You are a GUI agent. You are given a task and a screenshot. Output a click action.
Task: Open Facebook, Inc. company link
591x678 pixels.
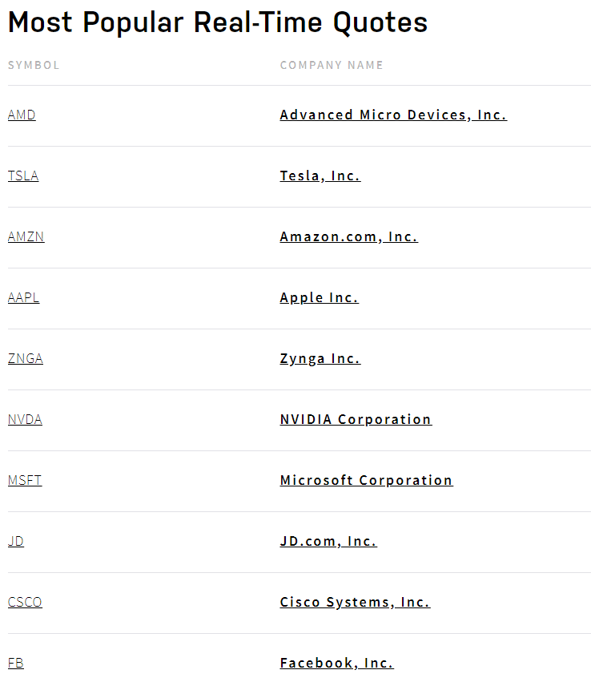tap(336, 664)
